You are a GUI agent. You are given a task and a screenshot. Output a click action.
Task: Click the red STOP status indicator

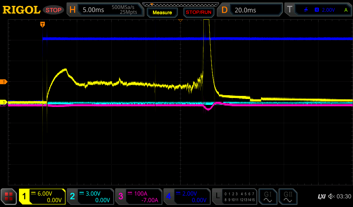pyautogui.click(x=53, y=10)
